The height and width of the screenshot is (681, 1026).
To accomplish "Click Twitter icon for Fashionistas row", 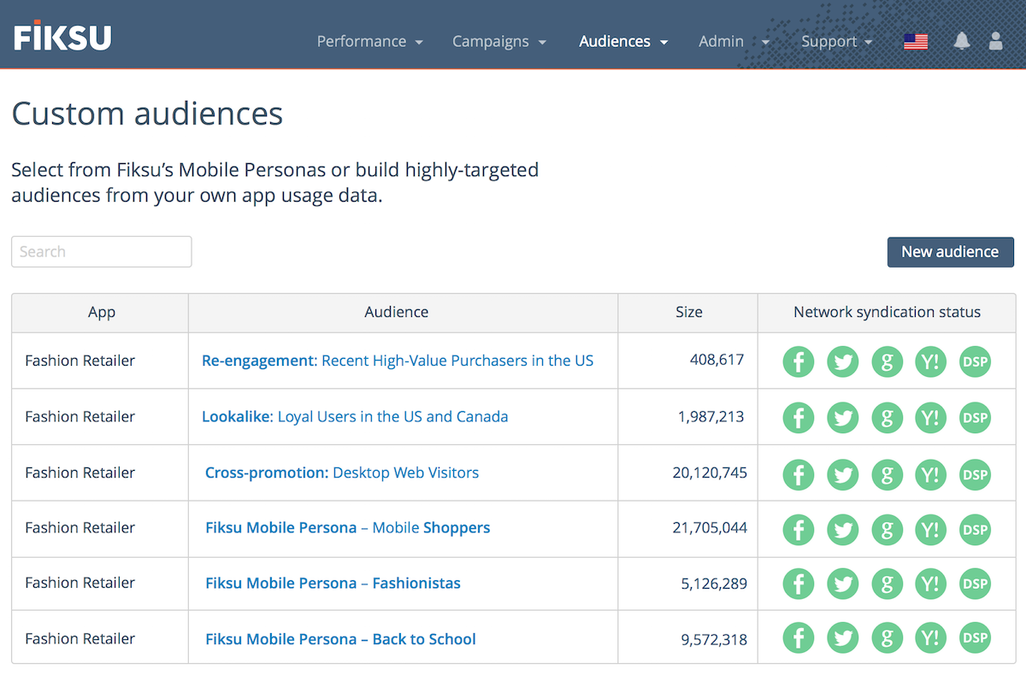I will (x=843, y=584).
